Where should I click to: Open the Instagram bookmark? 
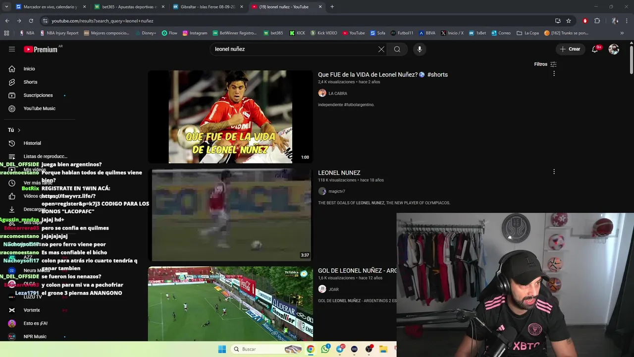coord(195,33)
